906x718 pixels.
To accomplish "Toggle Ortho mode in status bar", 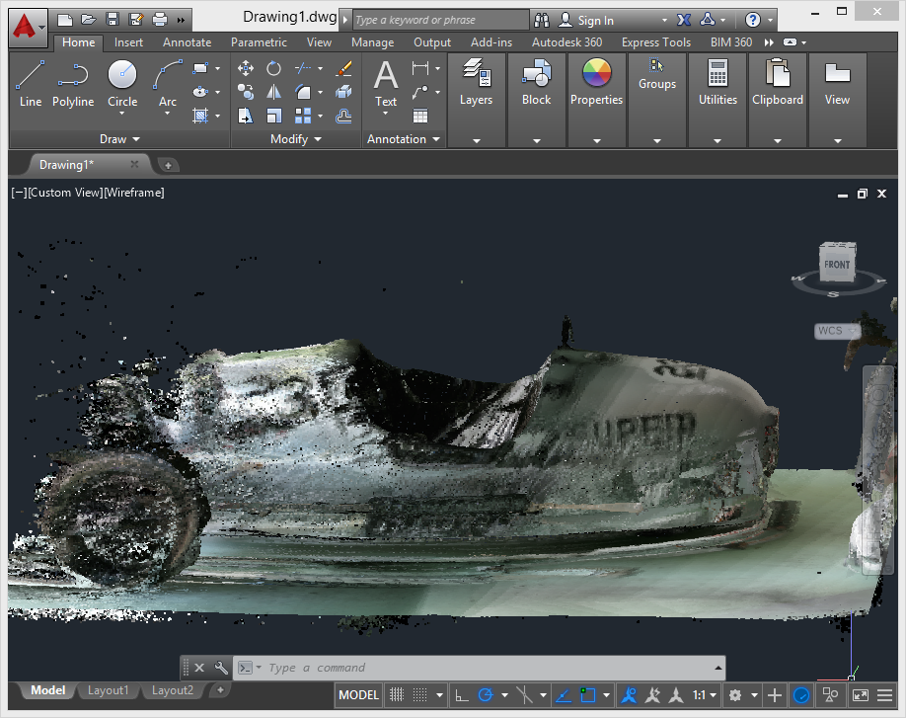I will 461,695.
